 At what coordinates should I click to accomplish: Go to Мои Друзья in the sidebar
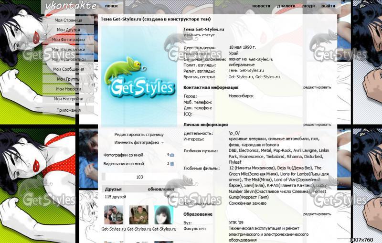(x=68, y=30)
